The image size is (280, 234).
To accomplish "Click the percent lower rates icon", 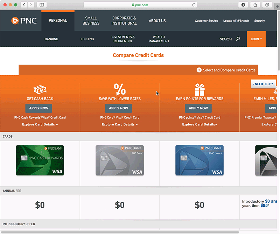I will click(x=120, y=89).
